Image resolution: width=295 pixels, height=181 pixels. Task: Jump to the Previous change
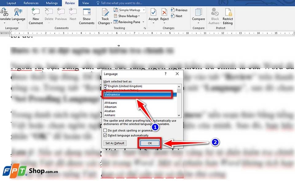(179, 10)
